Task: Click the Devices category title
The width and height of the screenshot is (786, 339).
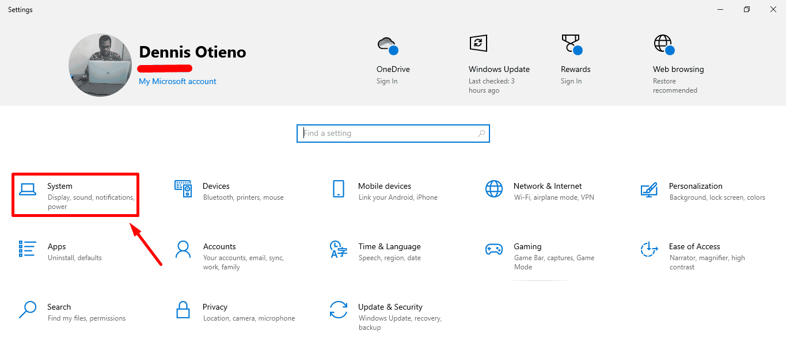Action: [x=216, y=186]
